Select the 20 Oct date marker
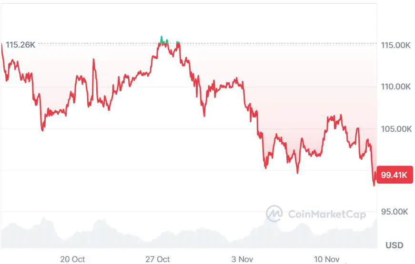This screenshot has width=415, height=264. [72, 259]
